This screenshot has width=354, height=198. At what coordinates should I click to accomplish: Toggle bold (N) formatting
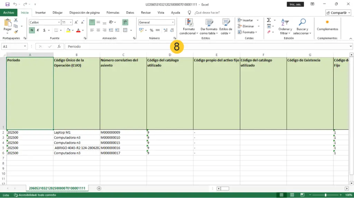click(32, 30)
